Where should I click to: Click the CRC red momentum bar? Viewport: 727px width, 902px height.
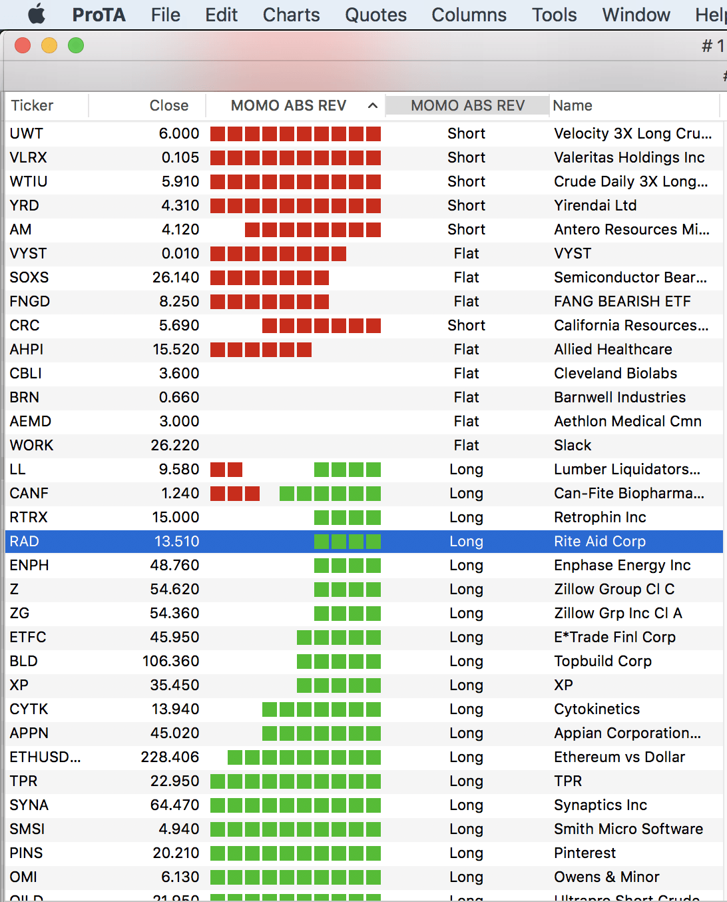[322, 325]
